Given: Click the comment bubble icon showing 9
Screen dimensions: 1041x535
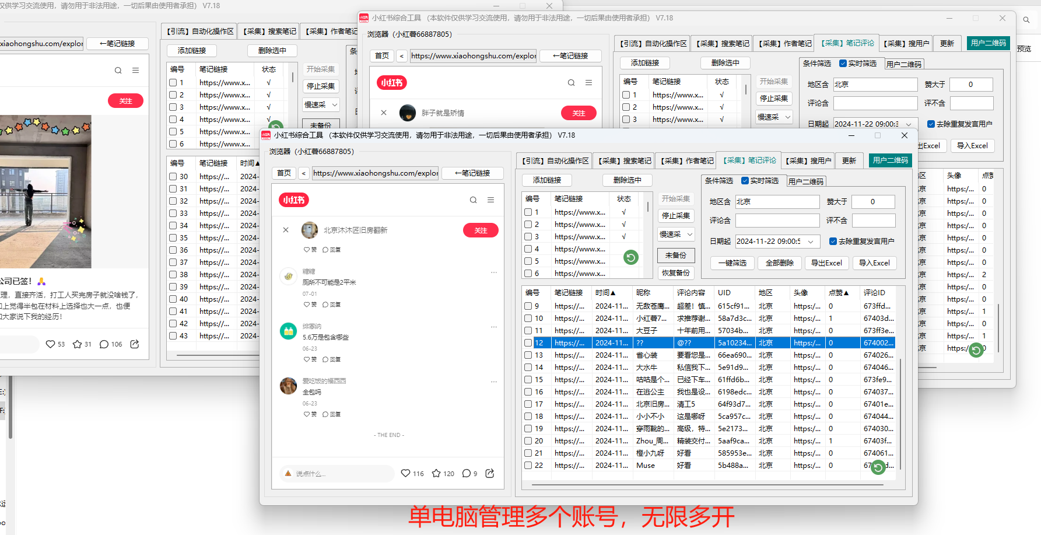Looking at the screenshot, I should click(465, 473).
